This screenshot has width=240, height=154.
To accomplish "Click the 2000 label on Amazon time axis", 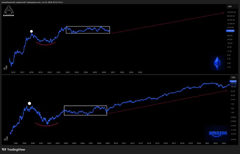I will point(32,143).
